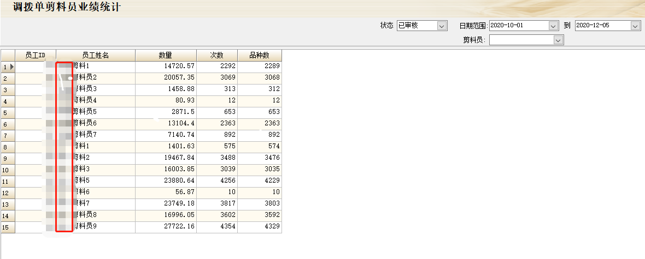Click the 员工姓名 column header
645x259 pixels.
point(96,55)
